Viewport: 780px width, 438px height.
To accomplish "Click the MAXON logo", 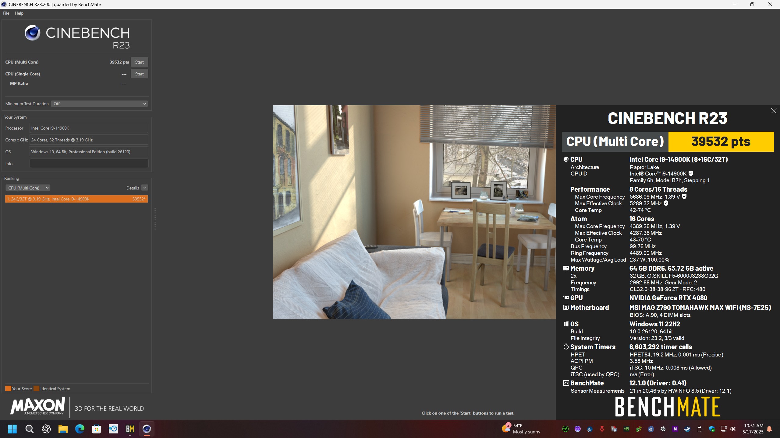I will (37, 406).
